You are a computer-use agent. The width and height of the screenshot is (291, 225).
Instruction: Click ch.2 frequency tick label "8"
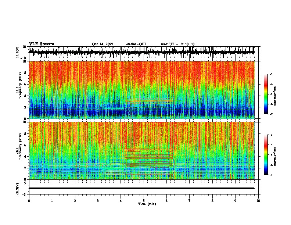point(26,134)
